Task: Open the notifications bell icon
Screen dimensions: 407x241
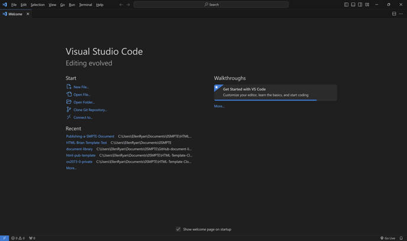Action: (401, 238)
